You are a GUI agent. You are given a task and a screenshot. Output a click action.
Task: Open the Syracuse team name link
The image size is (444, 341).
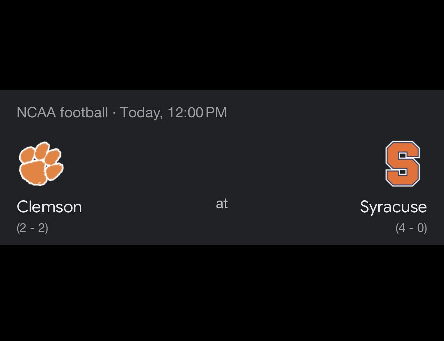pyautogui.click(x=393, y=207)
